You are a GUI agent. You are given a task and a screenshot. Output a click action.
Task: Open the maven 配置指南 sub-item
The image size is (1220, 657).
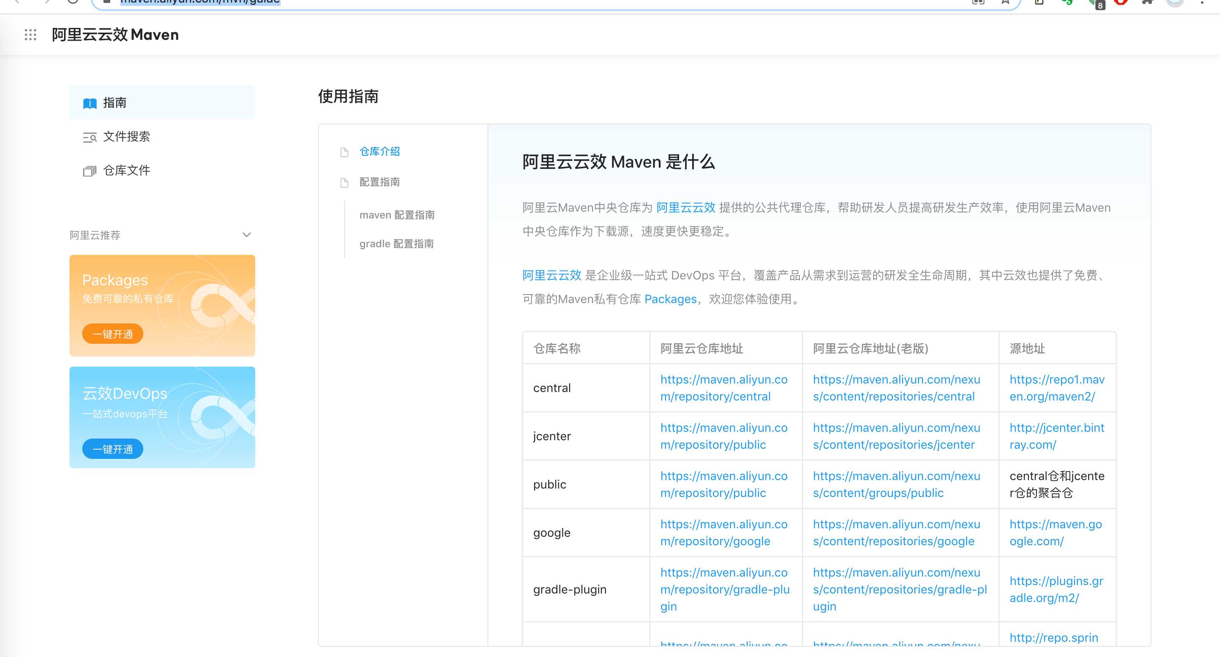[397, 215]
